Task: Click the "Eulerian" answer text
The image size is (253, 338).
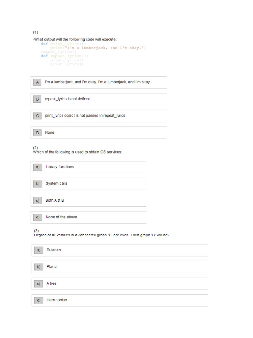Action: [x=54, y=250]
